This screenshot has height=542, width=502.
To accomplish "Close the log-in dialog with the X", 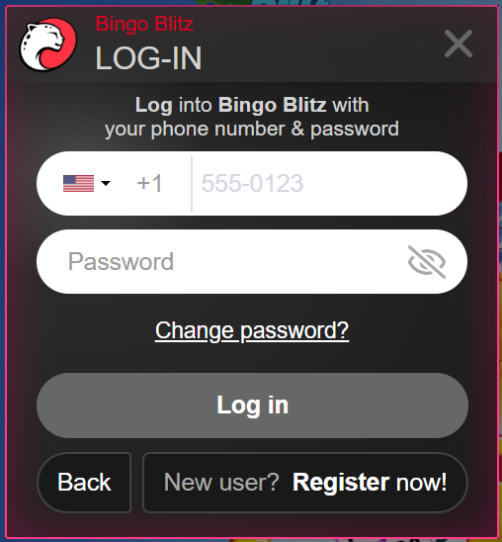I will coord(459,44).
